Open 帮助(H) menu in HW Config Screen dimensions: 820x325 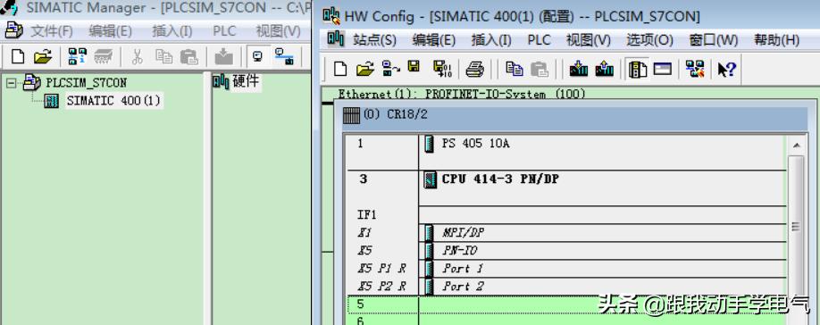coord(776,39)
